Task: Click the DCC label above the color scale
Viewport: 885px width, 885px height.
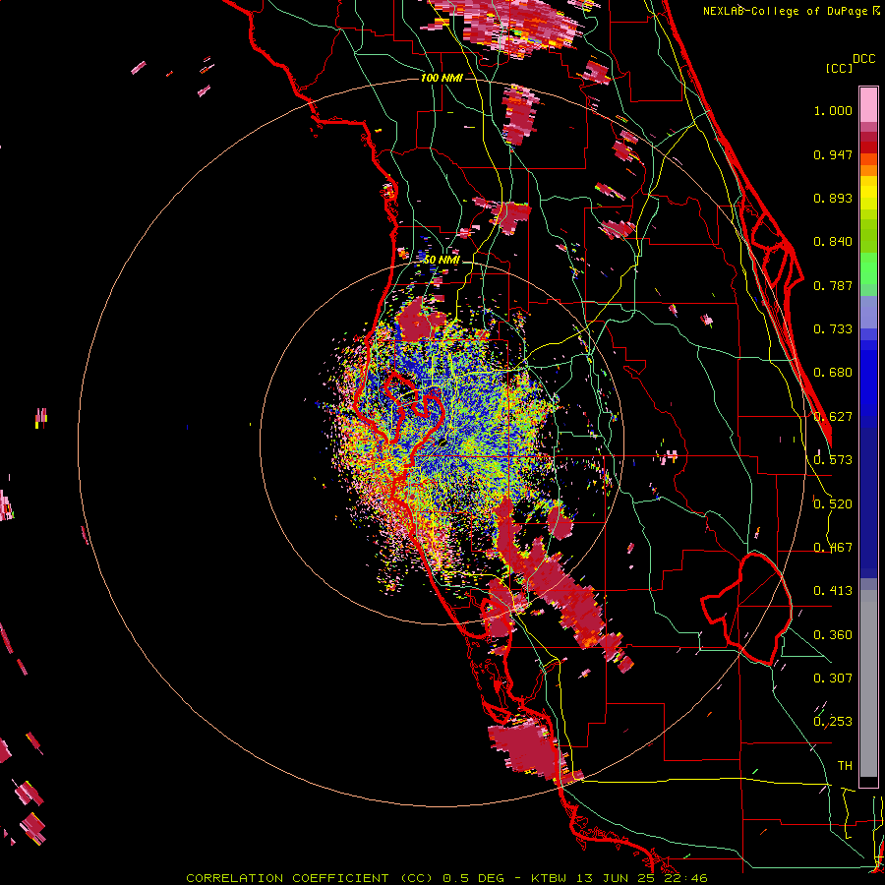Action: (x=863, y=59)
